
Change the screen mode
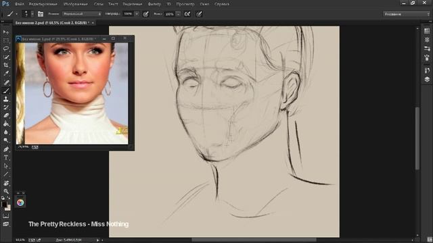pyautogui.click(x=6, y=224)
